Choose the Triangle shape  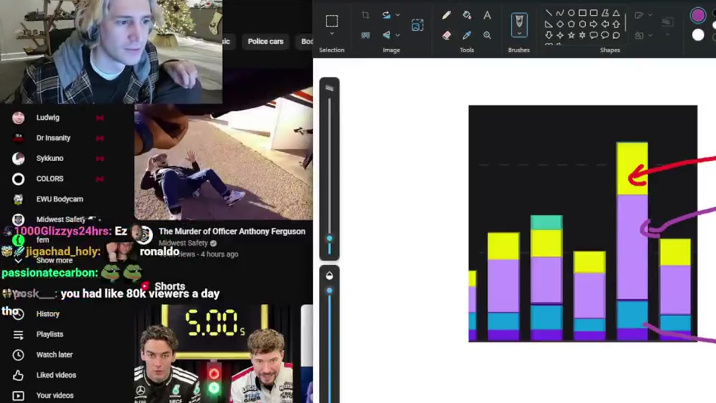[x=616, y=13]
